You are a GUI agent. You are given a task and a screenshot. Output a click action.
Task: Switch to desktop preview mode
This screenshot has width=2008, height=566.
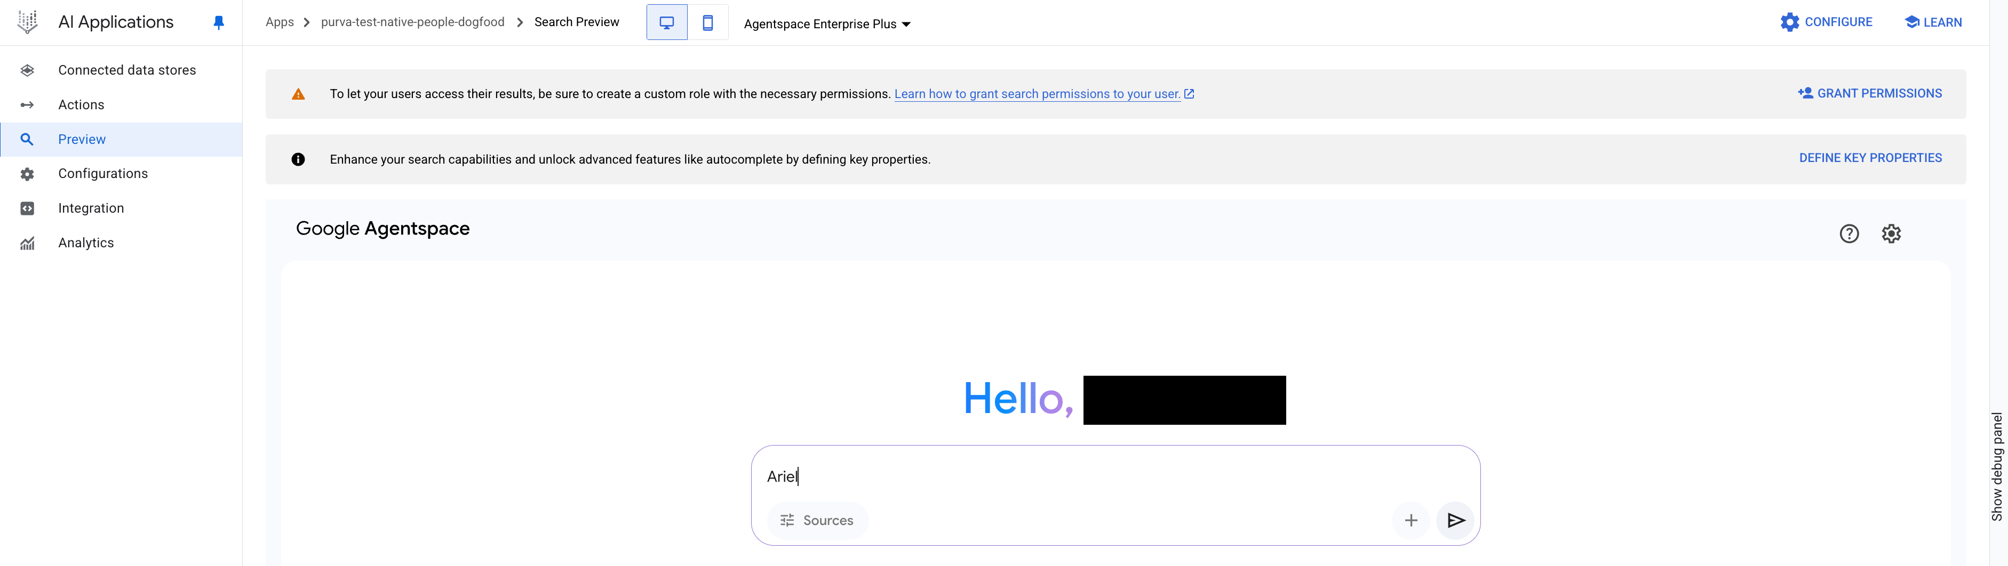(666, 22)
